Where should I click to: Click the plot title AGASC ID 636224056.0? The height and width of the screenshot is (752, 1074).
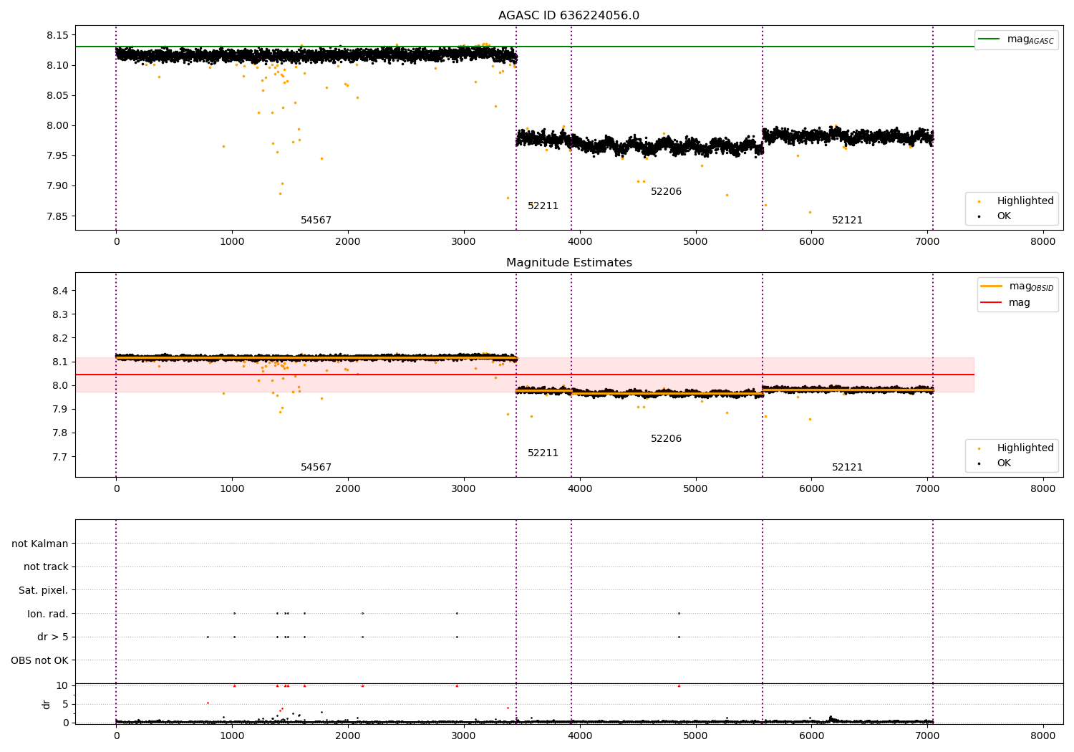click(x=569, y=16)
